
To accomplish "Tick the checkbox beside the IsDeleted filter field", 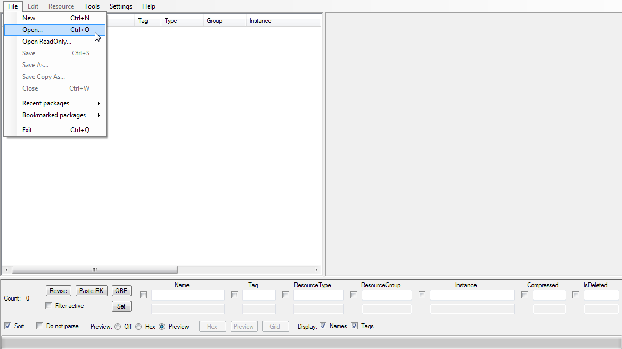I will click(576, 295).
